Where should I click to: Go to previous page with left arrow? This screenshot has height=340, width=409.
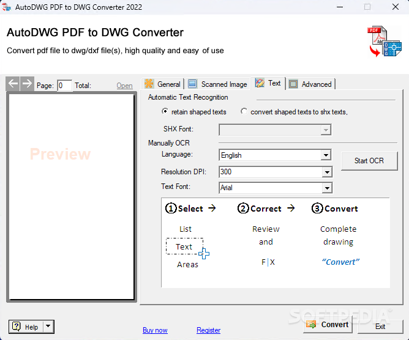[x=13, y=84]
